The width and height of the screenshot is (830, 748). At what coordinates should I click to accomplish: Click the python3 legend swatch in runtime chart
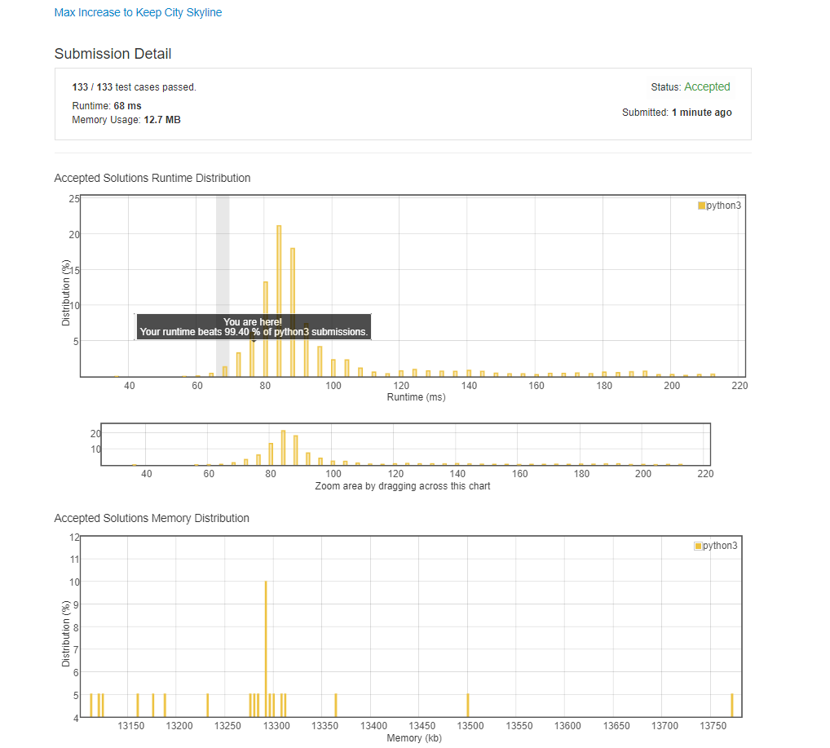(x=701, y=206)
